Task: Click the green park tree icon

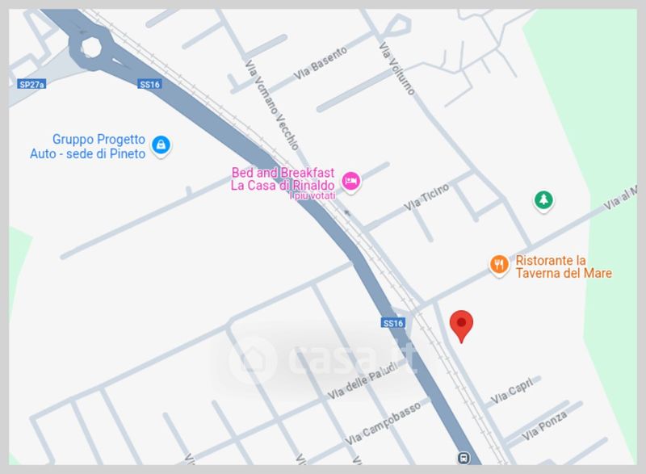Action: pos(543,199)
